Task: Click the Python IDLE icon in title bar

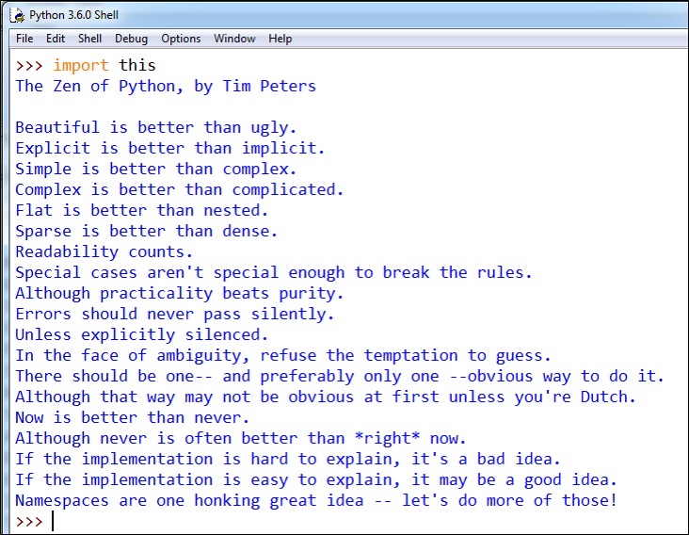Action: pos(18,15)
